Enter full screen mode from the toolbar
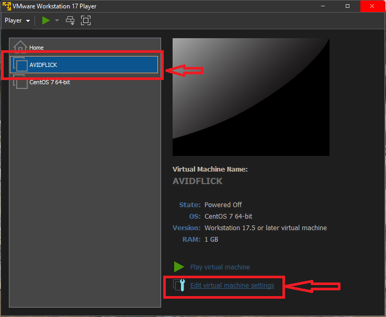The height and width of the screenshot is (317, 386). point(86,20)
